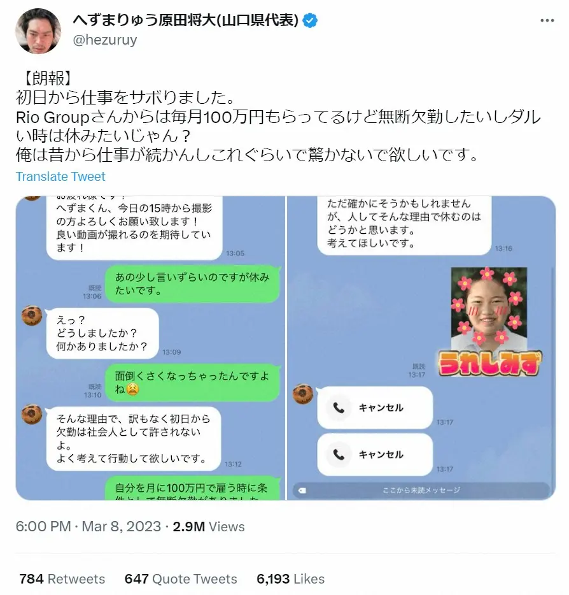This screenshot has width=569, height=595.
Task: Click the 6:00 PM · Mar 8, 2023 timestamp
Action: tap(88, 527)
